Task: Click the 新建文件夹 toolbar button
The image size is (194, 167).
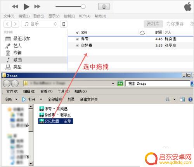Action: (89, 99)
